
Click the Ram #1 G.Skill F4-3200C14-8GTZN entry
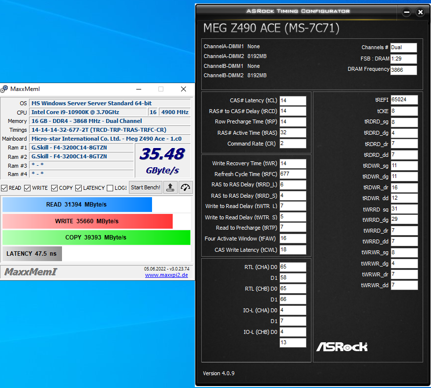(x=69, y=148)
